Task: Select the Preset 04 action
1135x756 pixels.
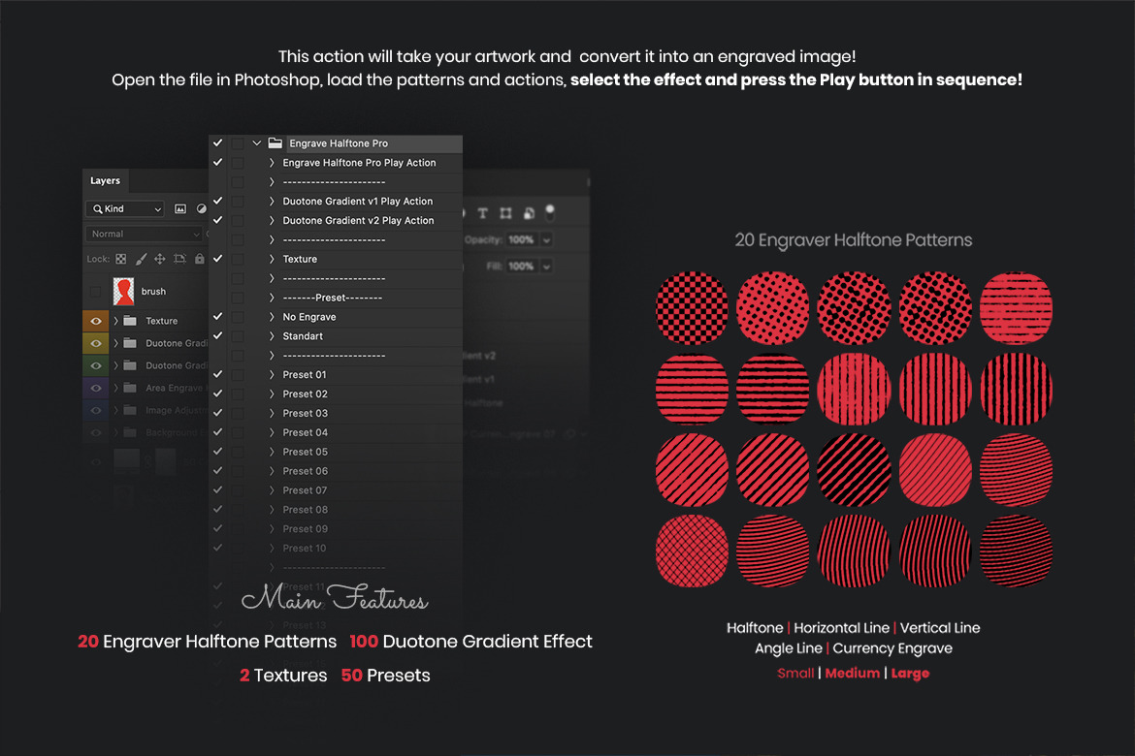Action: point(305,432)
